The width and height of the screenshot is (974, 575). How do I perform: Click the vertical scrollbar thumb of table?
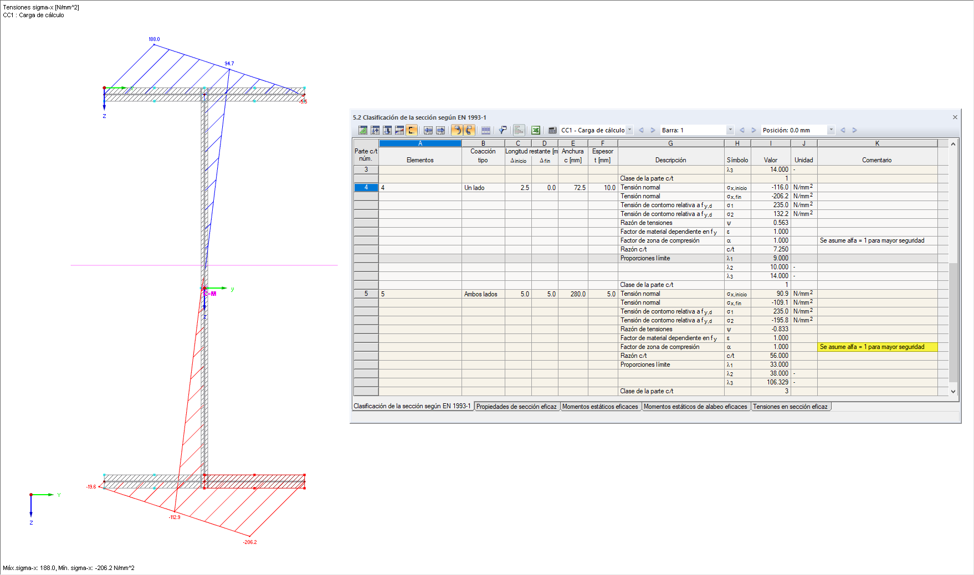(953, 322)
